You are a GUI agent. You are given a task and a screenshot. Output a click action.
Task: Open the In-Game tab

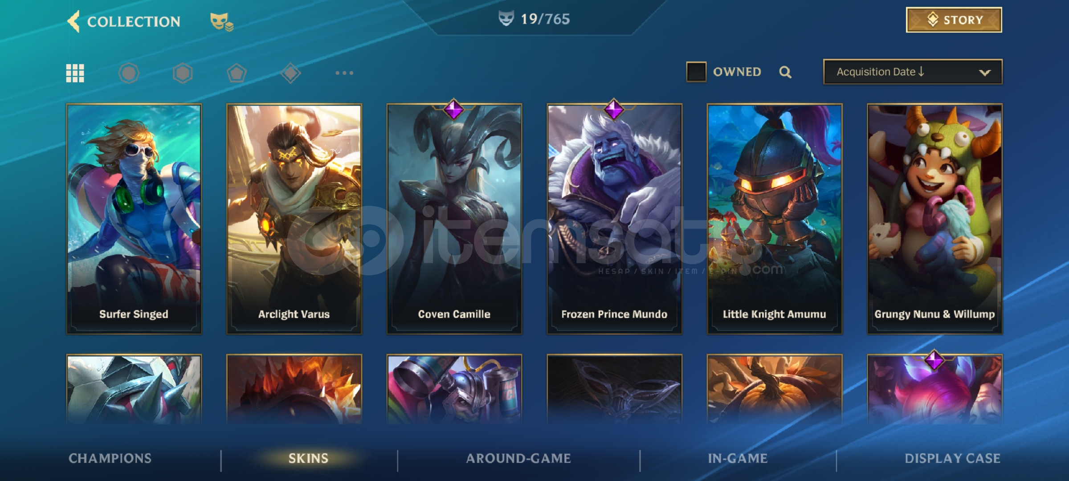[x=738, y=458]
